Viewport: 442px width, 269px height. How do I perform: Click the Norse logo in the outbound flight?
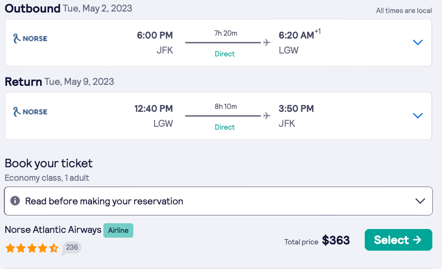point(30,39)
